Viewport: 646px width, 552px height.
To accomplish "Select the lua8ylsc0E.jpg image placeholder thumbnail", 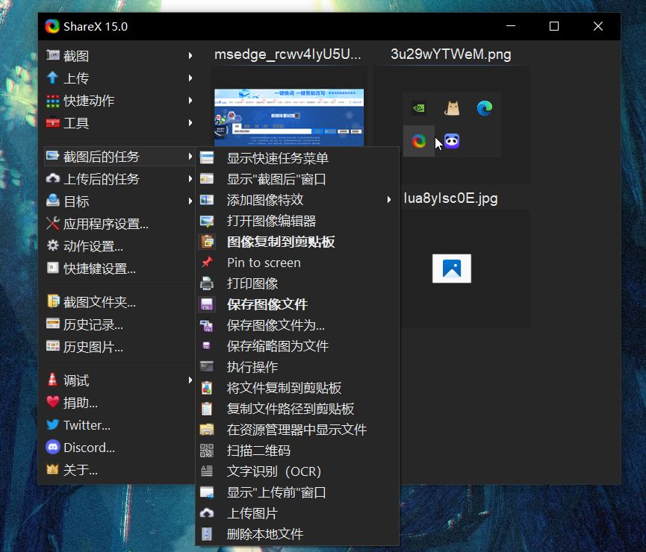I will (452, 269).
